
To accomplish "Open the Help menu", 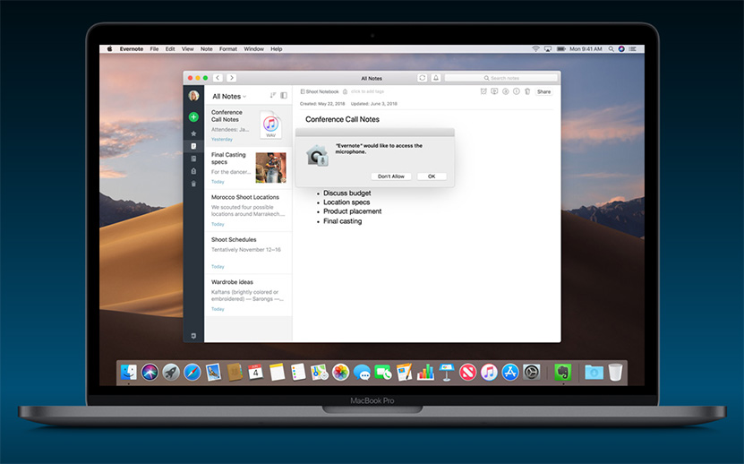I will (x=276, y=49).
